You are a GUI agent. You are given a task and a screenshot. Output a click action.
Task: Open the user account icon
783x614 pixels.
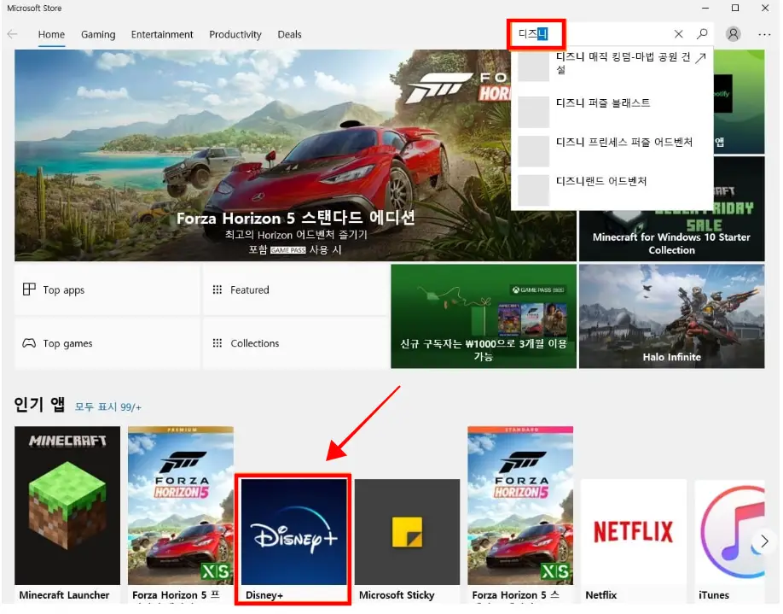coord(733,34)
